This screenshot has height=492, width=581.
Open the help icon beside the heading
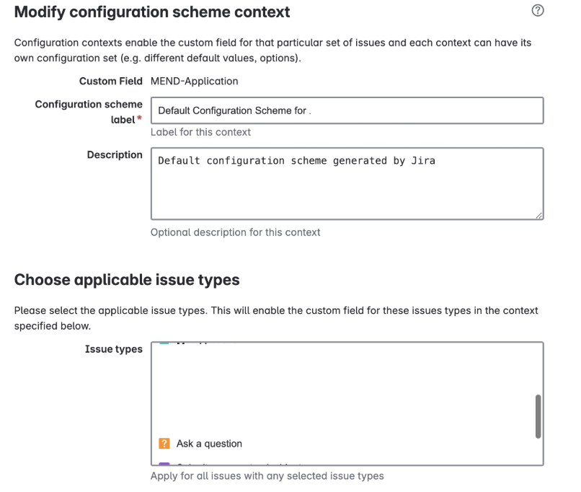[x=537, y=11]
